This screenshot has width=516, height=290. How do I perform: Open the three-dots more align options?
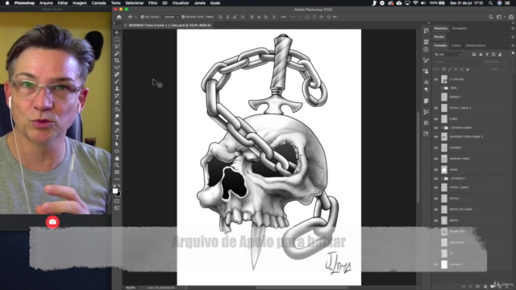point(283,17)
